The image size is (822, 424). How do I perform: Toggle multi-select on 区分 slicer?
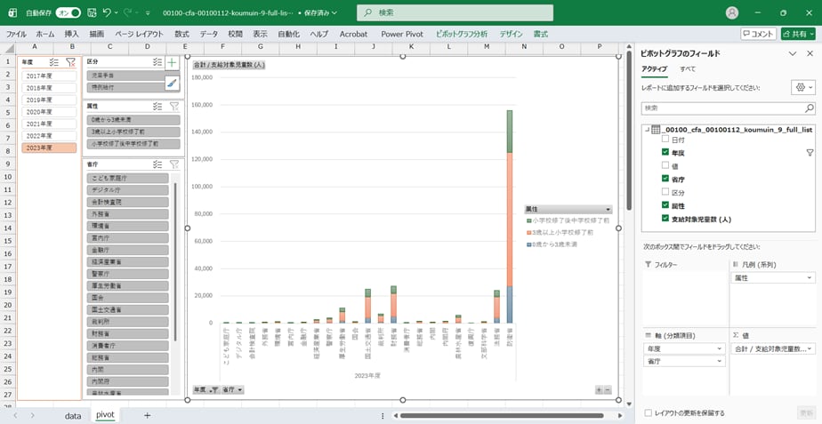coord(156,63)
